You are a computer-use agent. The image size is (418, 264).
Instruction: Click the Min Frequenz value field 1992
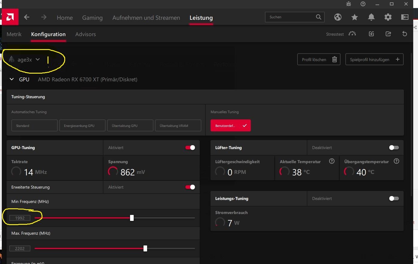pyautogui.click(x=20, y=218)
